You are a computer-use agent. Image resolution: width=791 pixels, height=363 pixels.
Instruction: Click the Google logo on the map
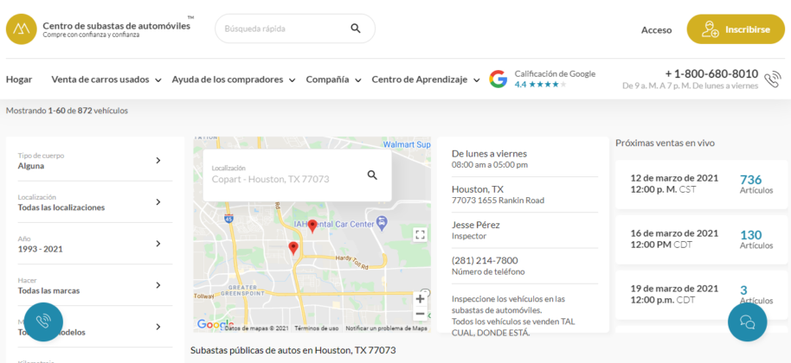(x=215, y=325)
